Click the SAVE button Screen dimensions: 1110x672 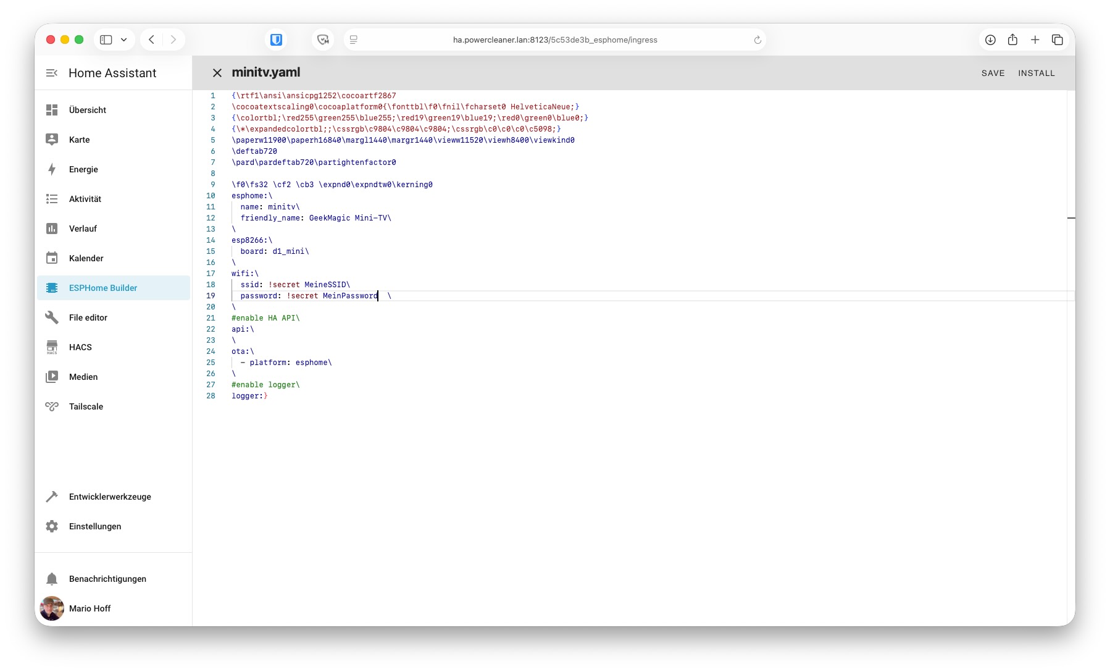pyautogui.click(x=993, y=73)
